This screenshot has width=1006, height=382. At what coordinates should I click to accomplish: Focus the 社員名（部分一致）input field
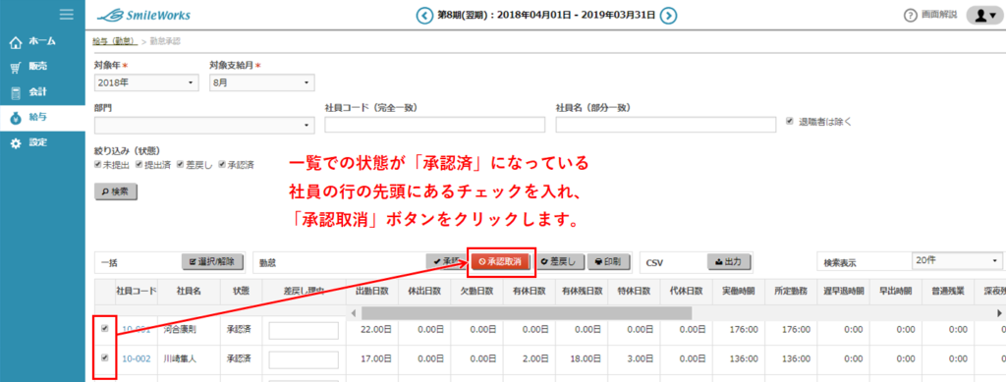point(666,125)
